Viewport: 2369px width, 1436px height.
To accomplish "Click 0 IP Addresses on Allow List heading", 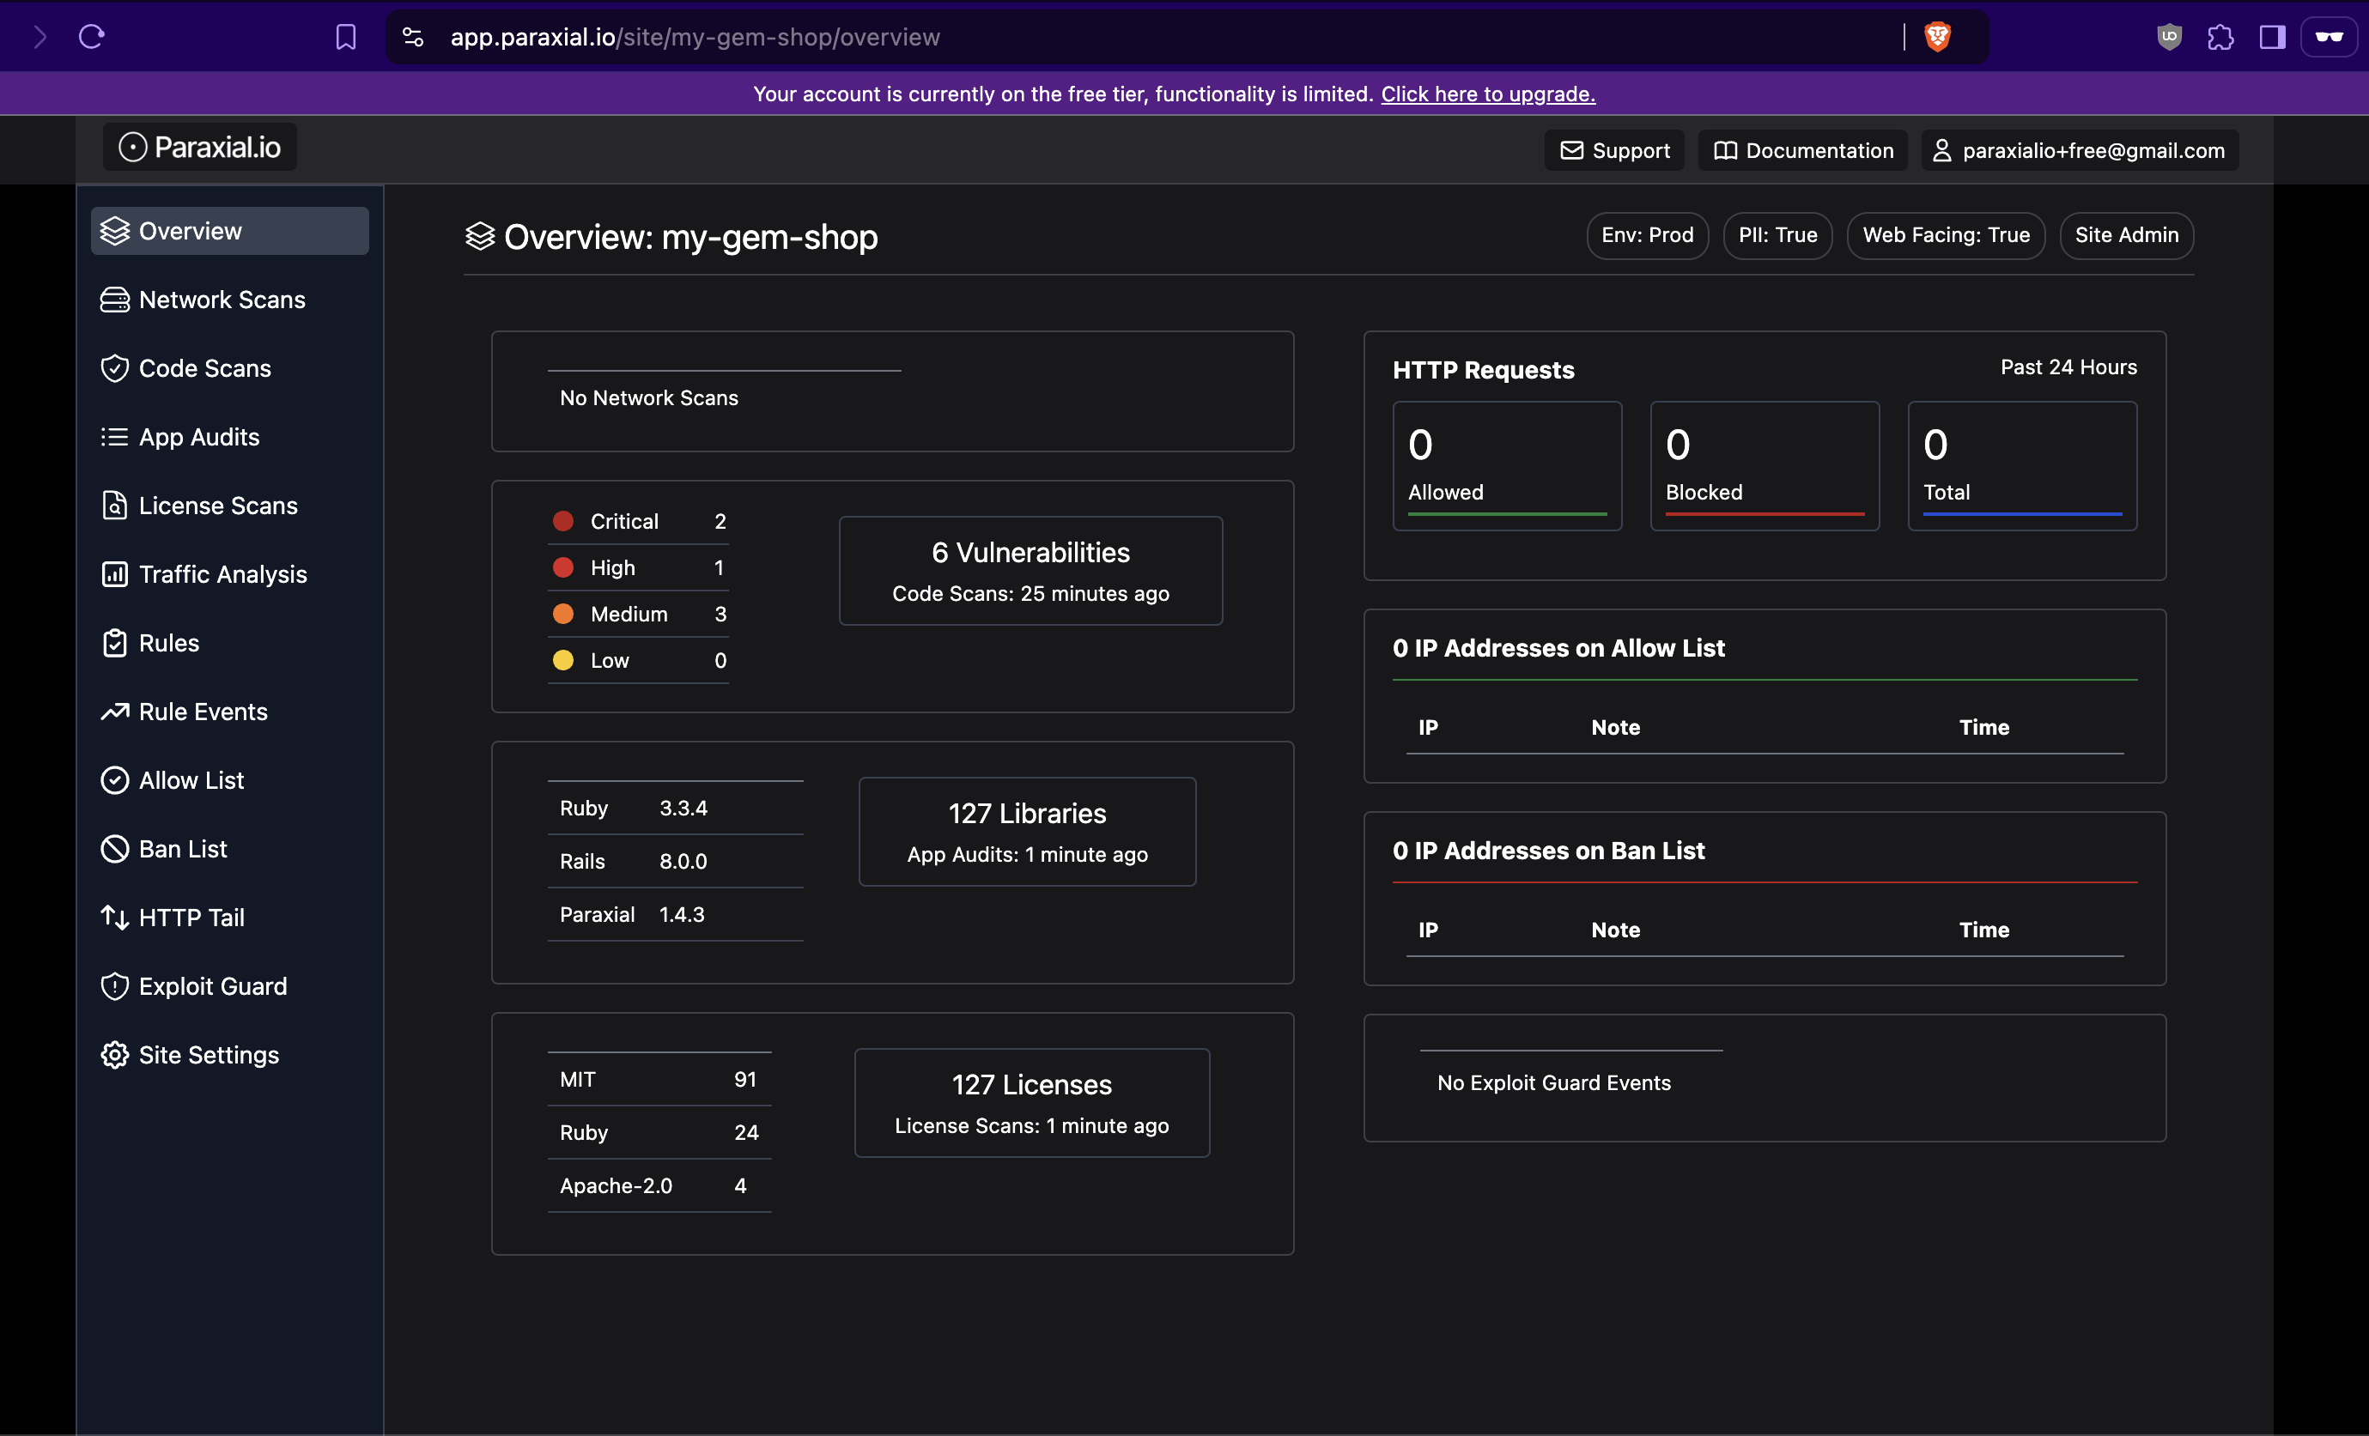I will (x=1558, y=648).
